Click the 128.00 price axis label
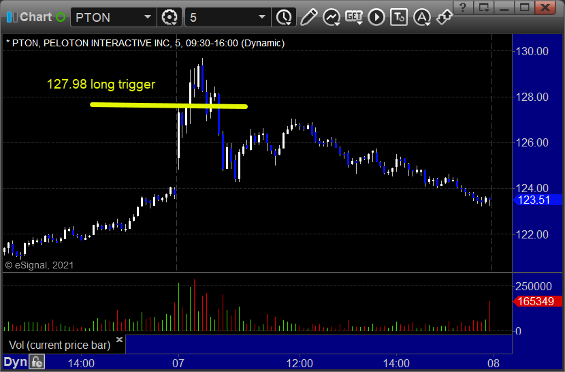 coord(532,97)
